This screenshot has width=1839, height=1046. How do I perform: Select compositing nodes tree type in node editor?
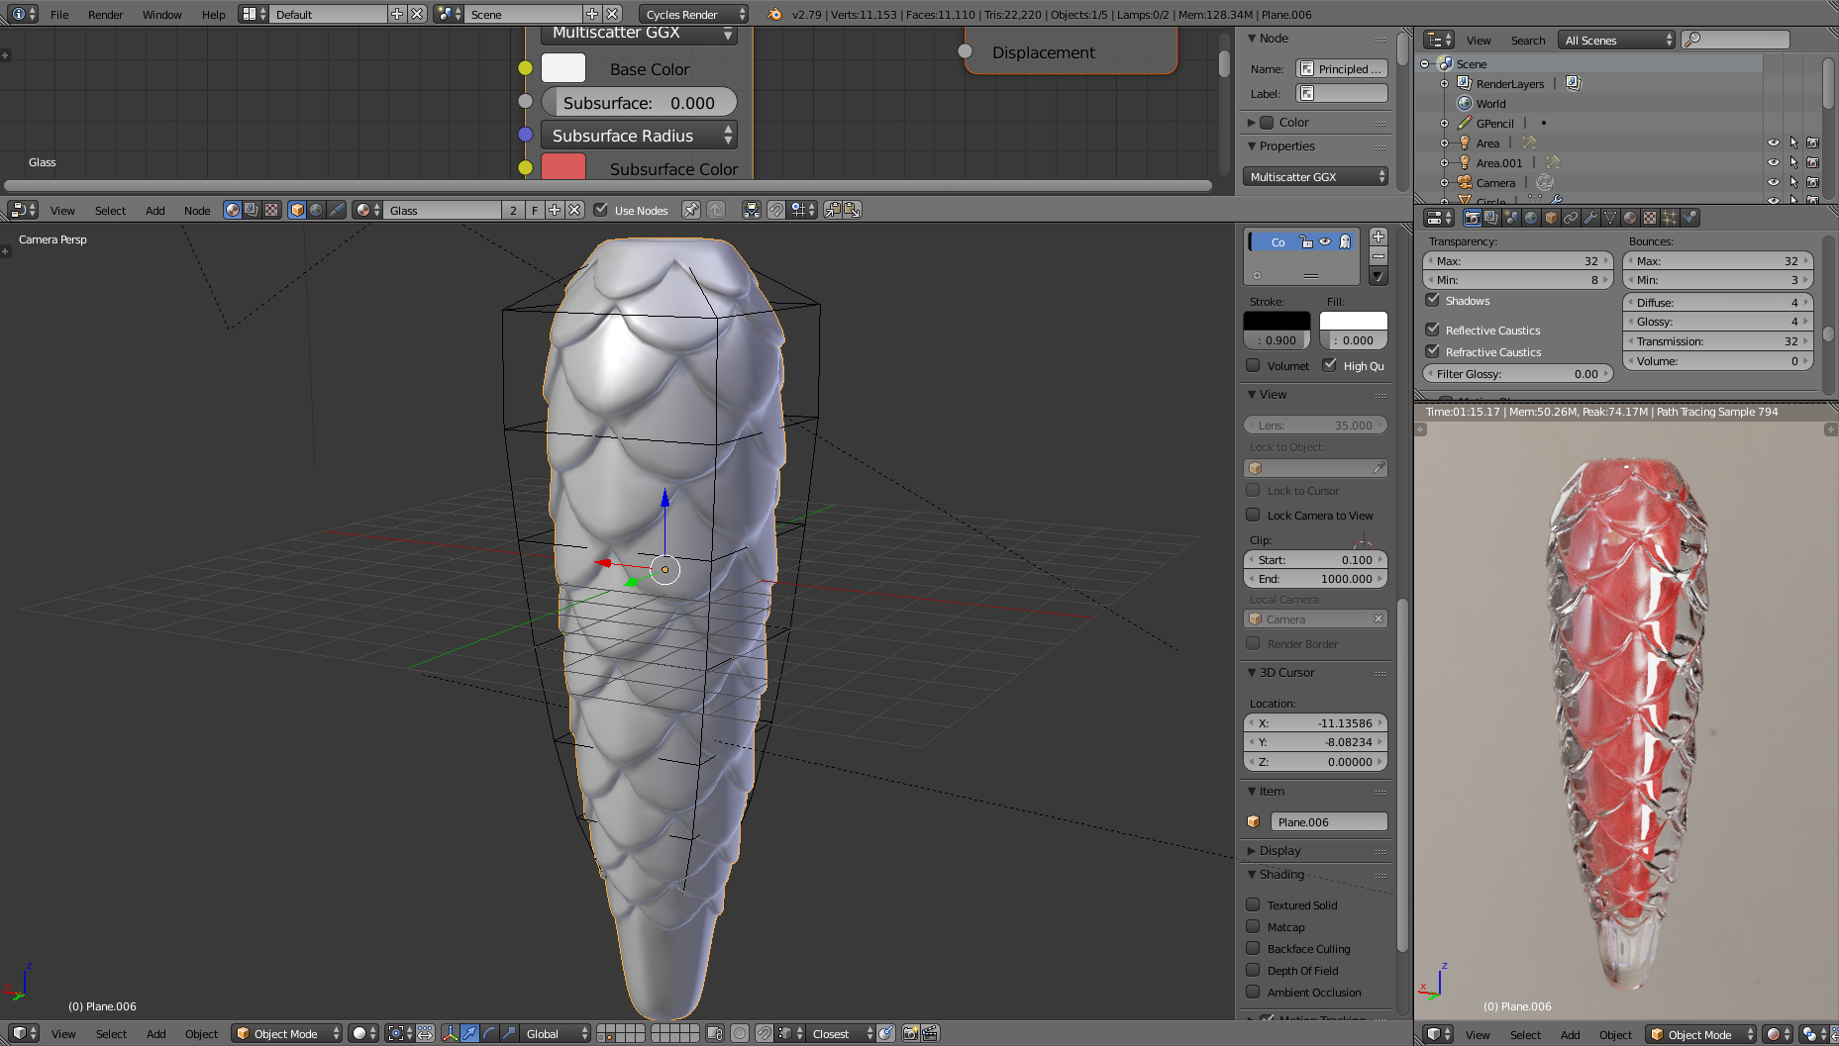pyautogui.click(x=252, y=210)
